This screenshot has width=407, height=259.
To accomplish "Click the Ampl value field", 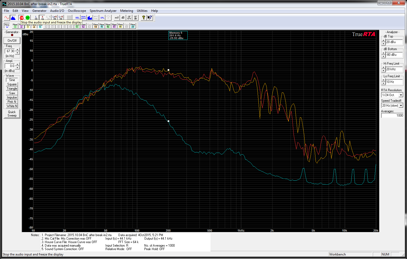I will [x=10, y=66].
